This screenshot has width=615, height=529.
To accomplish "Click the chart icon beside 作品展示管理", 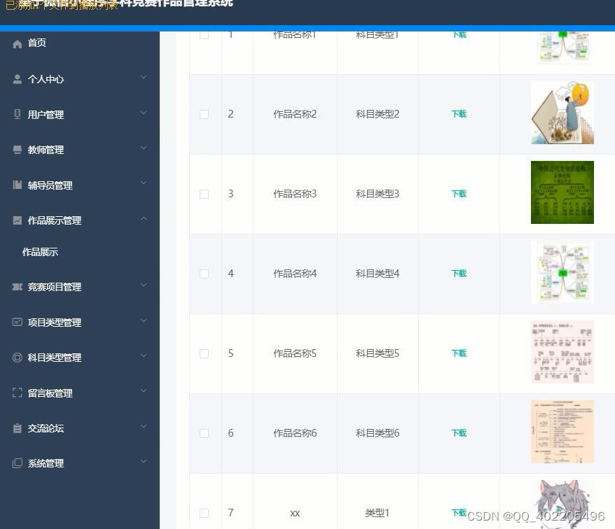I will point(18,220).
